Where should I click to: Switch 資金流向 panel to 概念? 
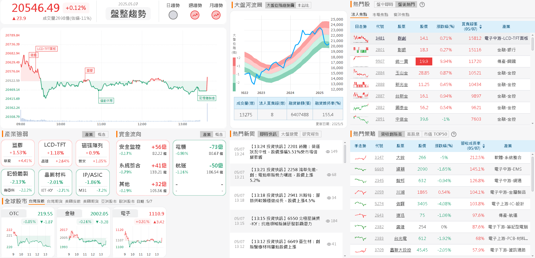(x=219, y=134)
